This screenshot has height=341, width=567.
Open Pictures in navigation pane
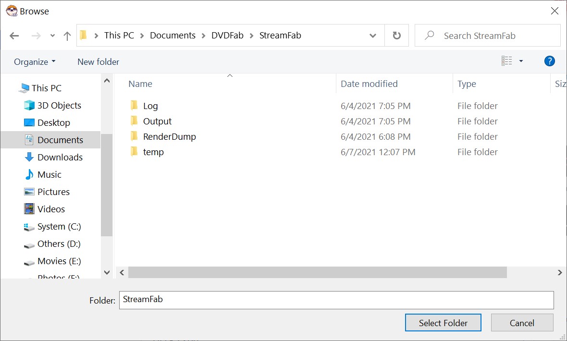click(53, 192)
